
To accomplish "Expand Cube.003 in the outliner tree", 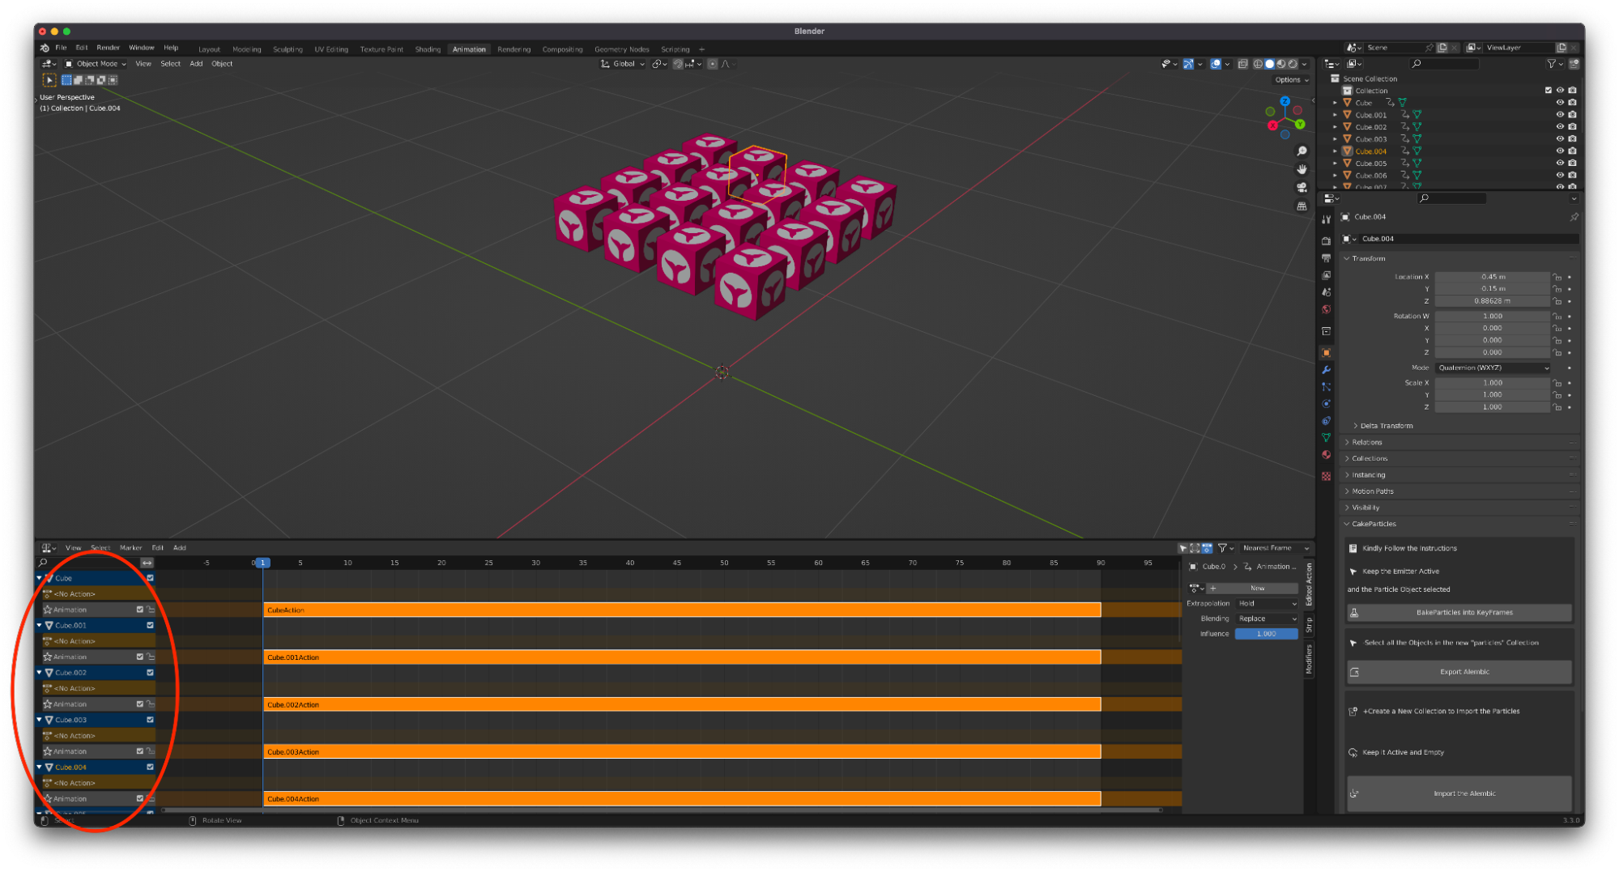I will coord(1336,139).
